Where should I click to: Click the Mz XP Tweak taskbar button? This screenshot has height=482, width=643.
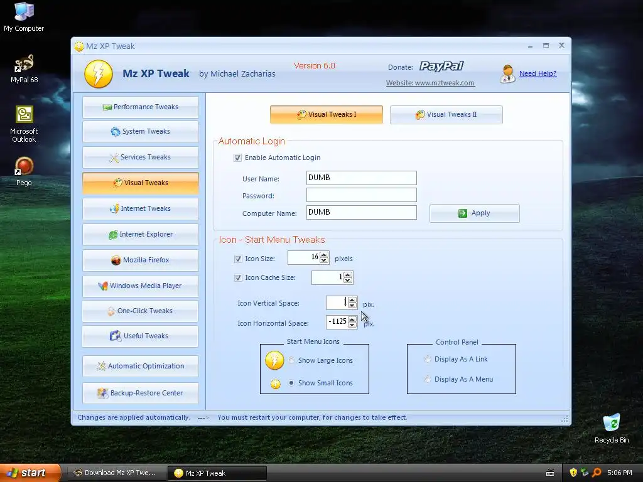tap(217, 473)
